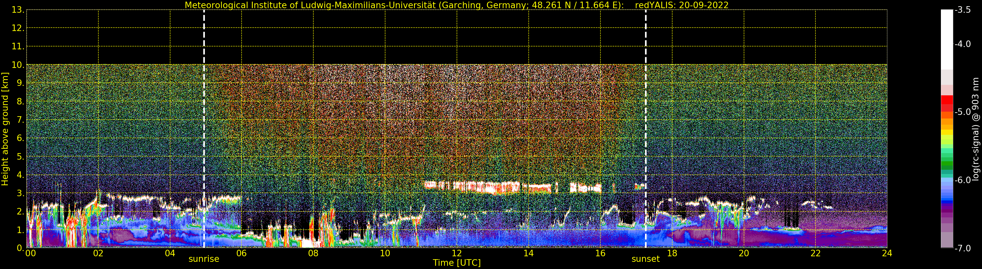Viewport: 982px width, 269px height.
Task: Click the '18' time tick label
Action: pyautogui.click(x=672, y=253)
